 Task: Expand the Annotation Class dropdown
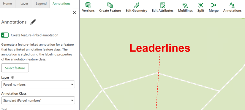[x=38, y=101]
